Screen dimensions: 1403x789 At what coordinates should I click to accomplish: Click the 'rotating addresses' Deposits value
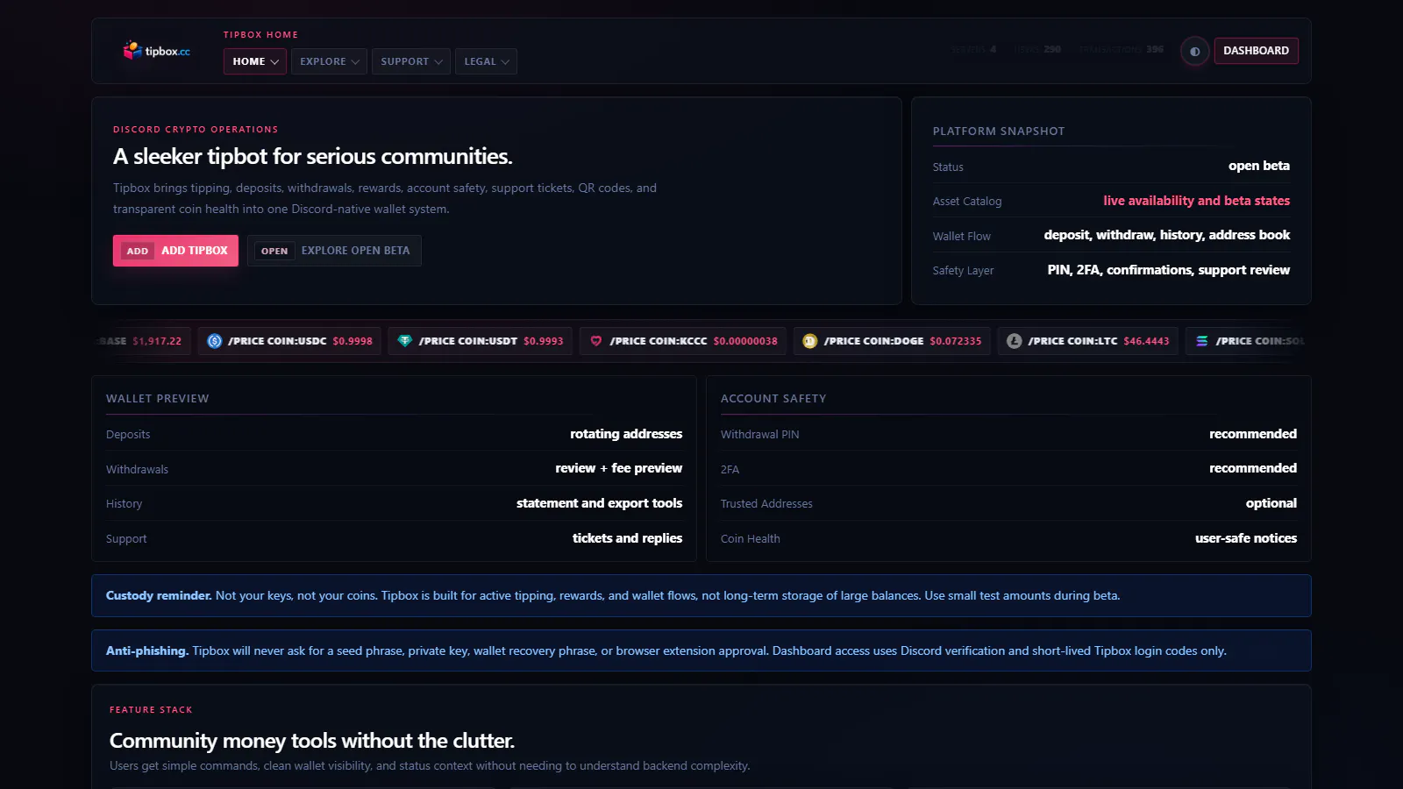tap(626, 434)
